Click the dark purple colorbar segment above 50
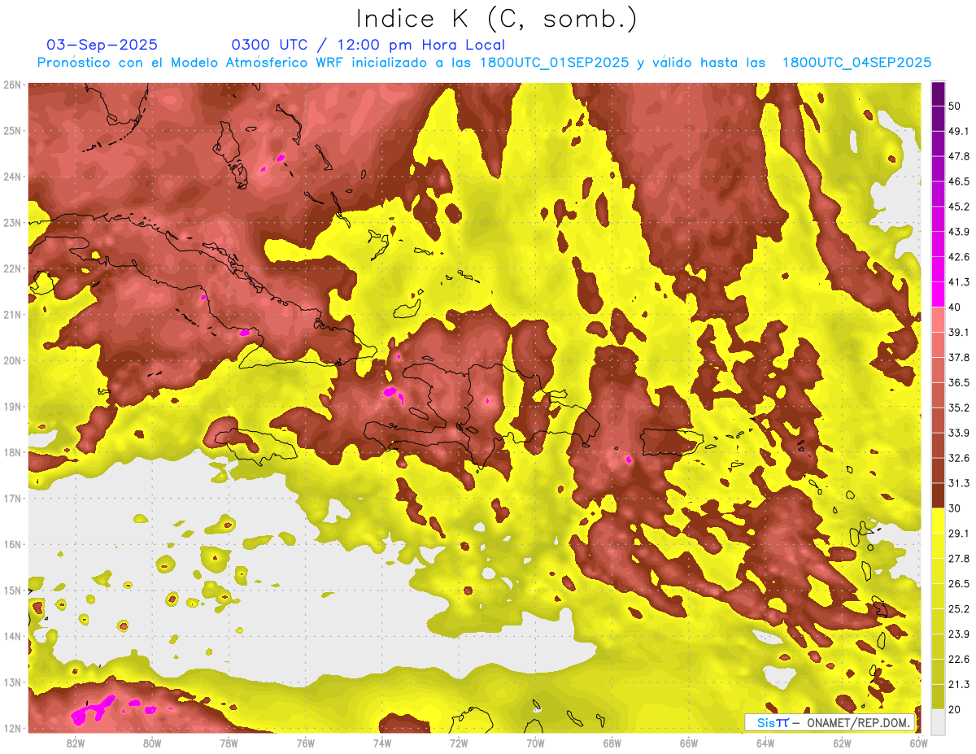 point(938,94)
